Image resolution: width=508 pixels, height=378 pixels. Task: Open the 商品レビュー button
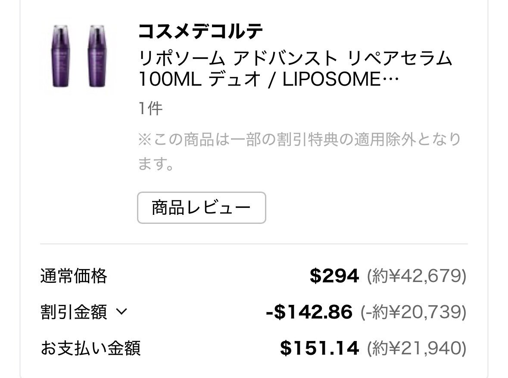[x=202, y=208]
